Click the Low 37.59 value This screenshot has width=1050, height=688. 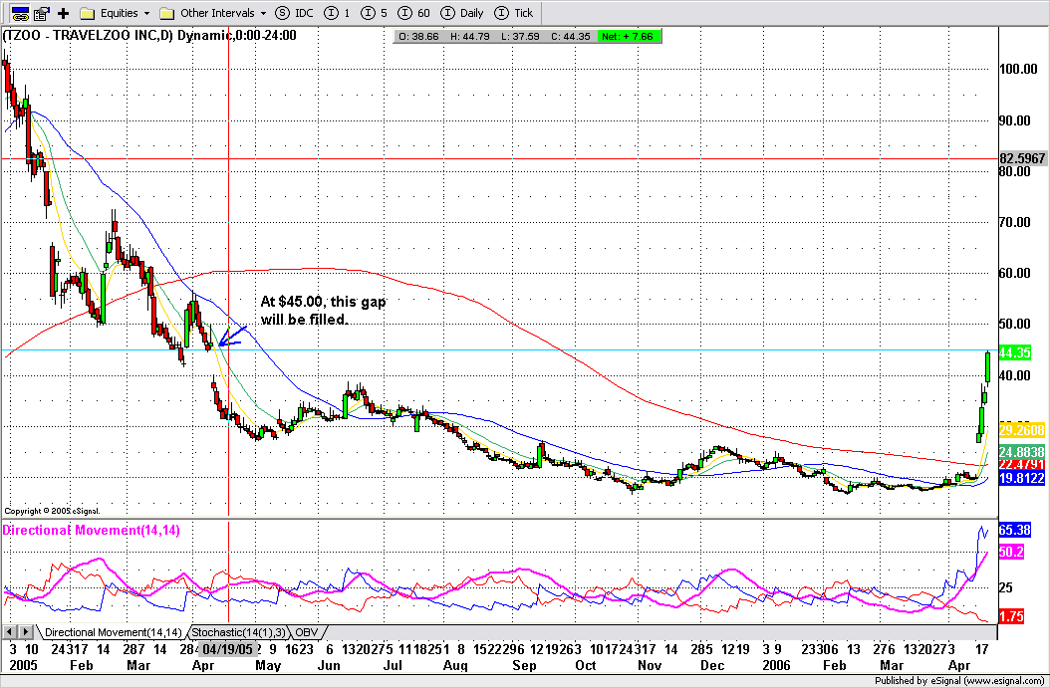pos(520,36)
